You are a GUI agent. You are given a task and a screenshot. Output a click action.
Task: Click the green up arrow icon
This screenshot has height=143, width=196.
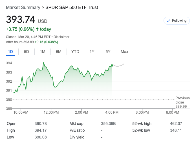coord(37,29)
